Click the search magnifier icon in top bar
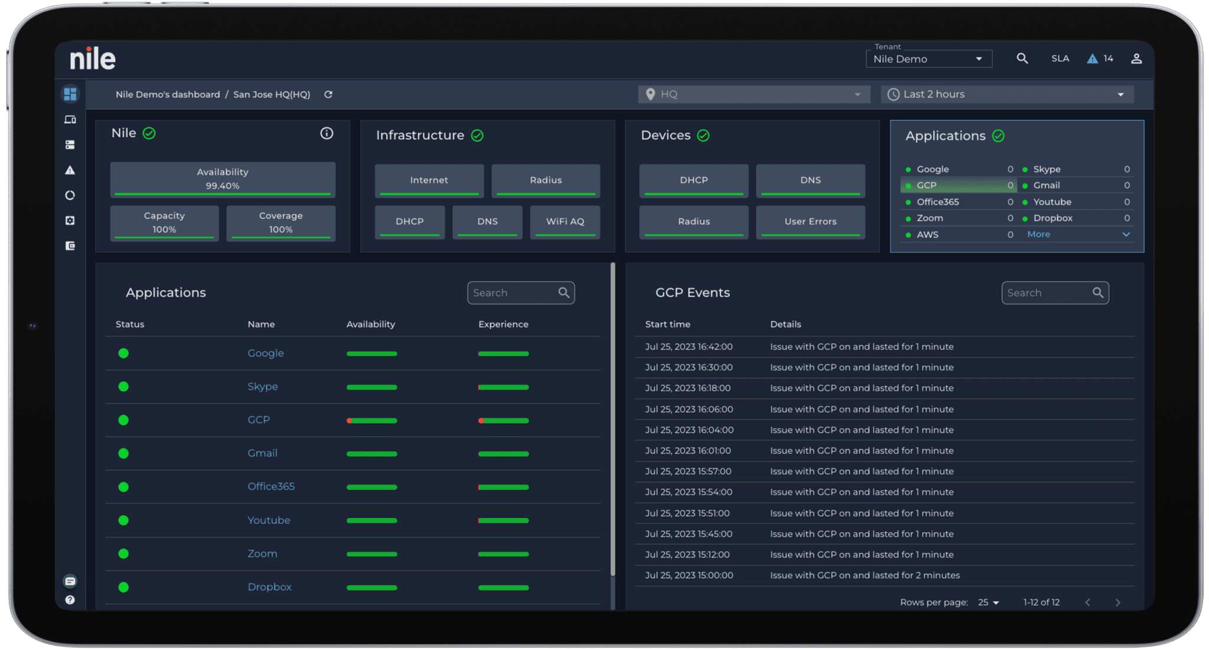The width and height of the screenshot is (1209, 649). pos(1022,58)
